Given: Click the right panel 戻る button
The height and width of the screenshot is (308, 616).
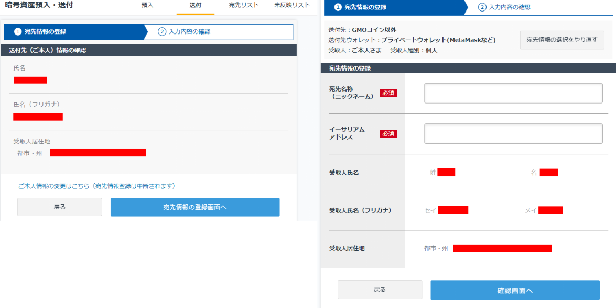Looking at the screenshot, I should 380,290.
